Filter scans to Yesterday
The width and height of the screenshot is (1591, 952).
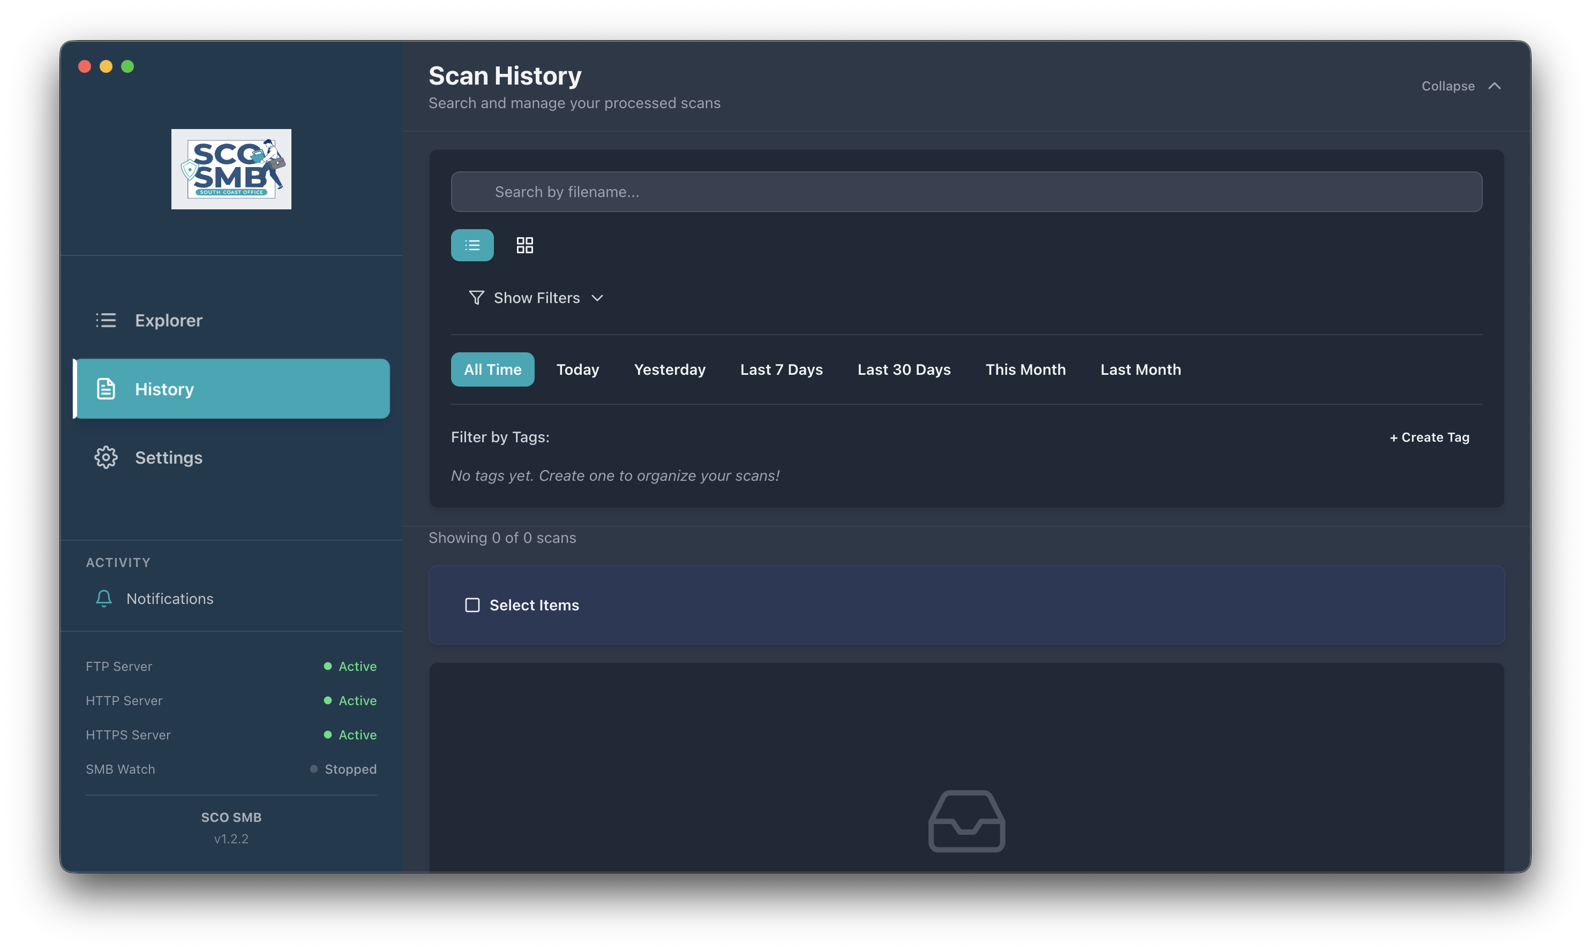point(670,369)
